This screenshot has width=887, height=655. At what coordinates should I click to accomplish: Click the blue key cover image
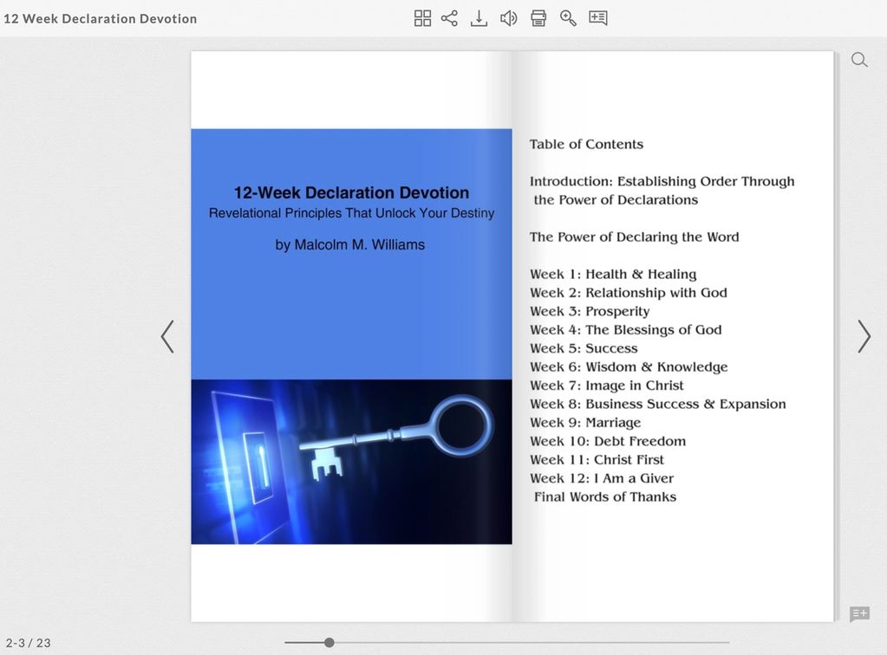pyautogui.click(x=351, y=462)
